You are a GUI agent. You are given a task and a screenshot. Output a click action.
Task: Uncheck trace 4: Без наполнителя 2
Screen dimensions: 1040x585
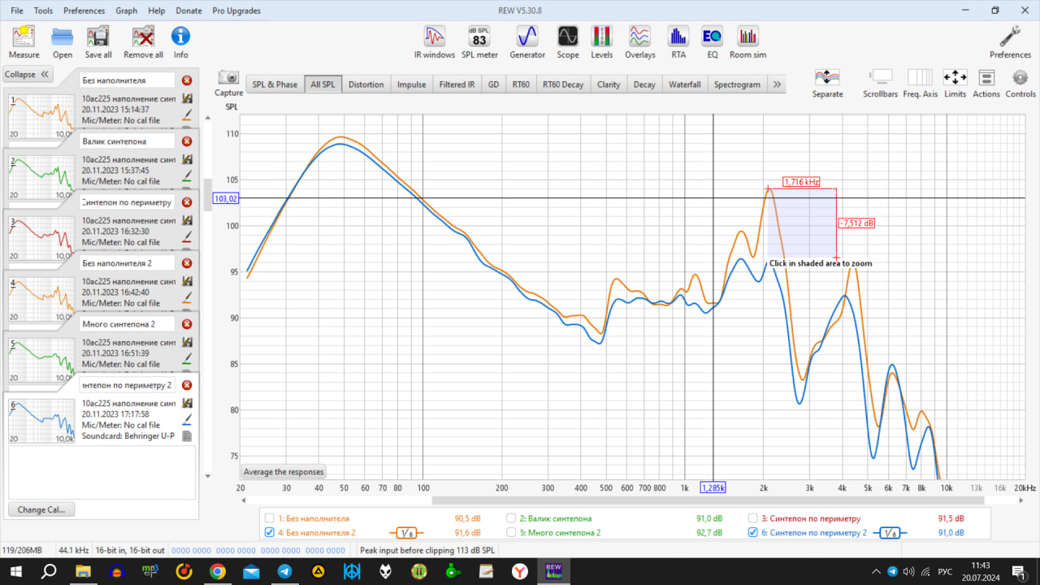click(270, 533)
